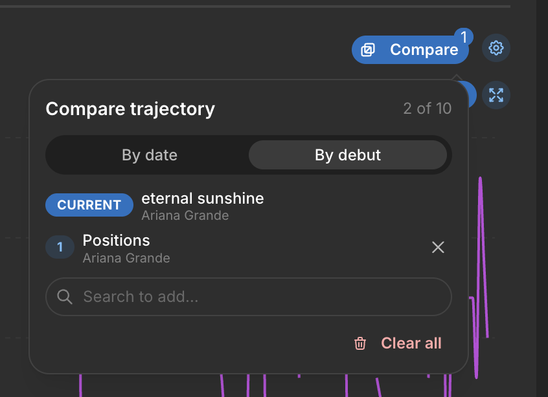
Task: Click the magnifying glass search icon
Action: pyautogui.click(x=65, y=297)
